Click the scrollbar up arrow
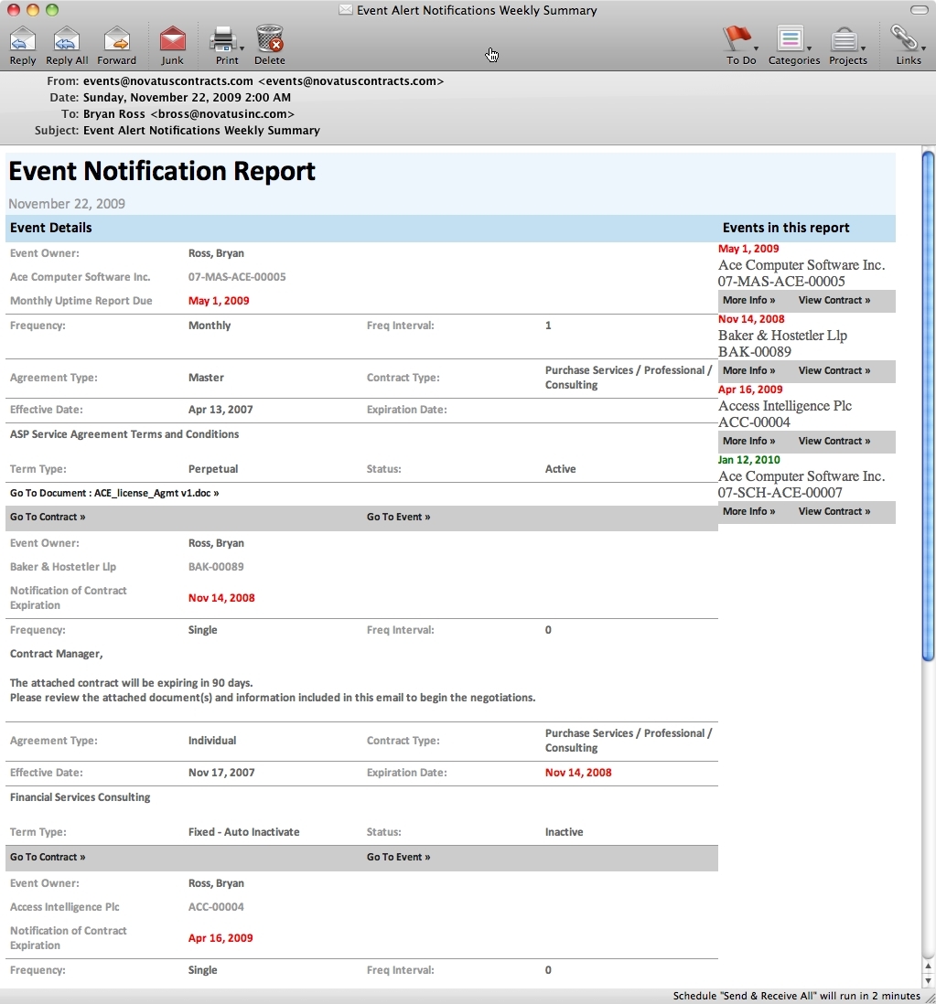The height and width of the screenshot is (1004, 936). (x=928, y=967)
